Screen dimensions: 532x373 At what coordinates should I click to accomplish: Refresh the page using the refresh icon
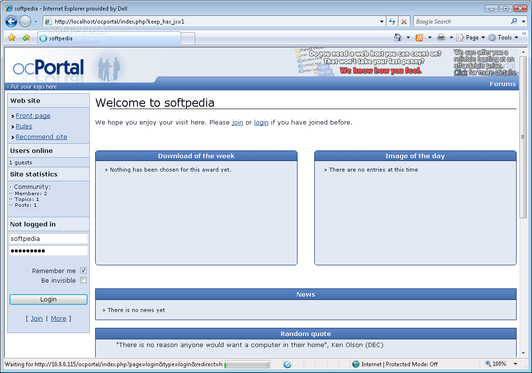click(x=392, y=21)
